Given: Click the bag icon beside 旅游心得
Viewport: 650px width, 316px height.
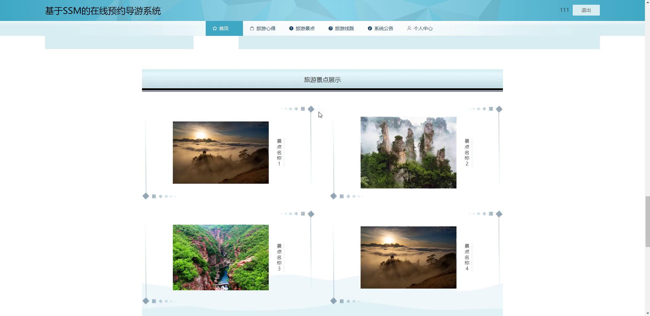Looking at the screenshot, I should [x=252, y=28].
